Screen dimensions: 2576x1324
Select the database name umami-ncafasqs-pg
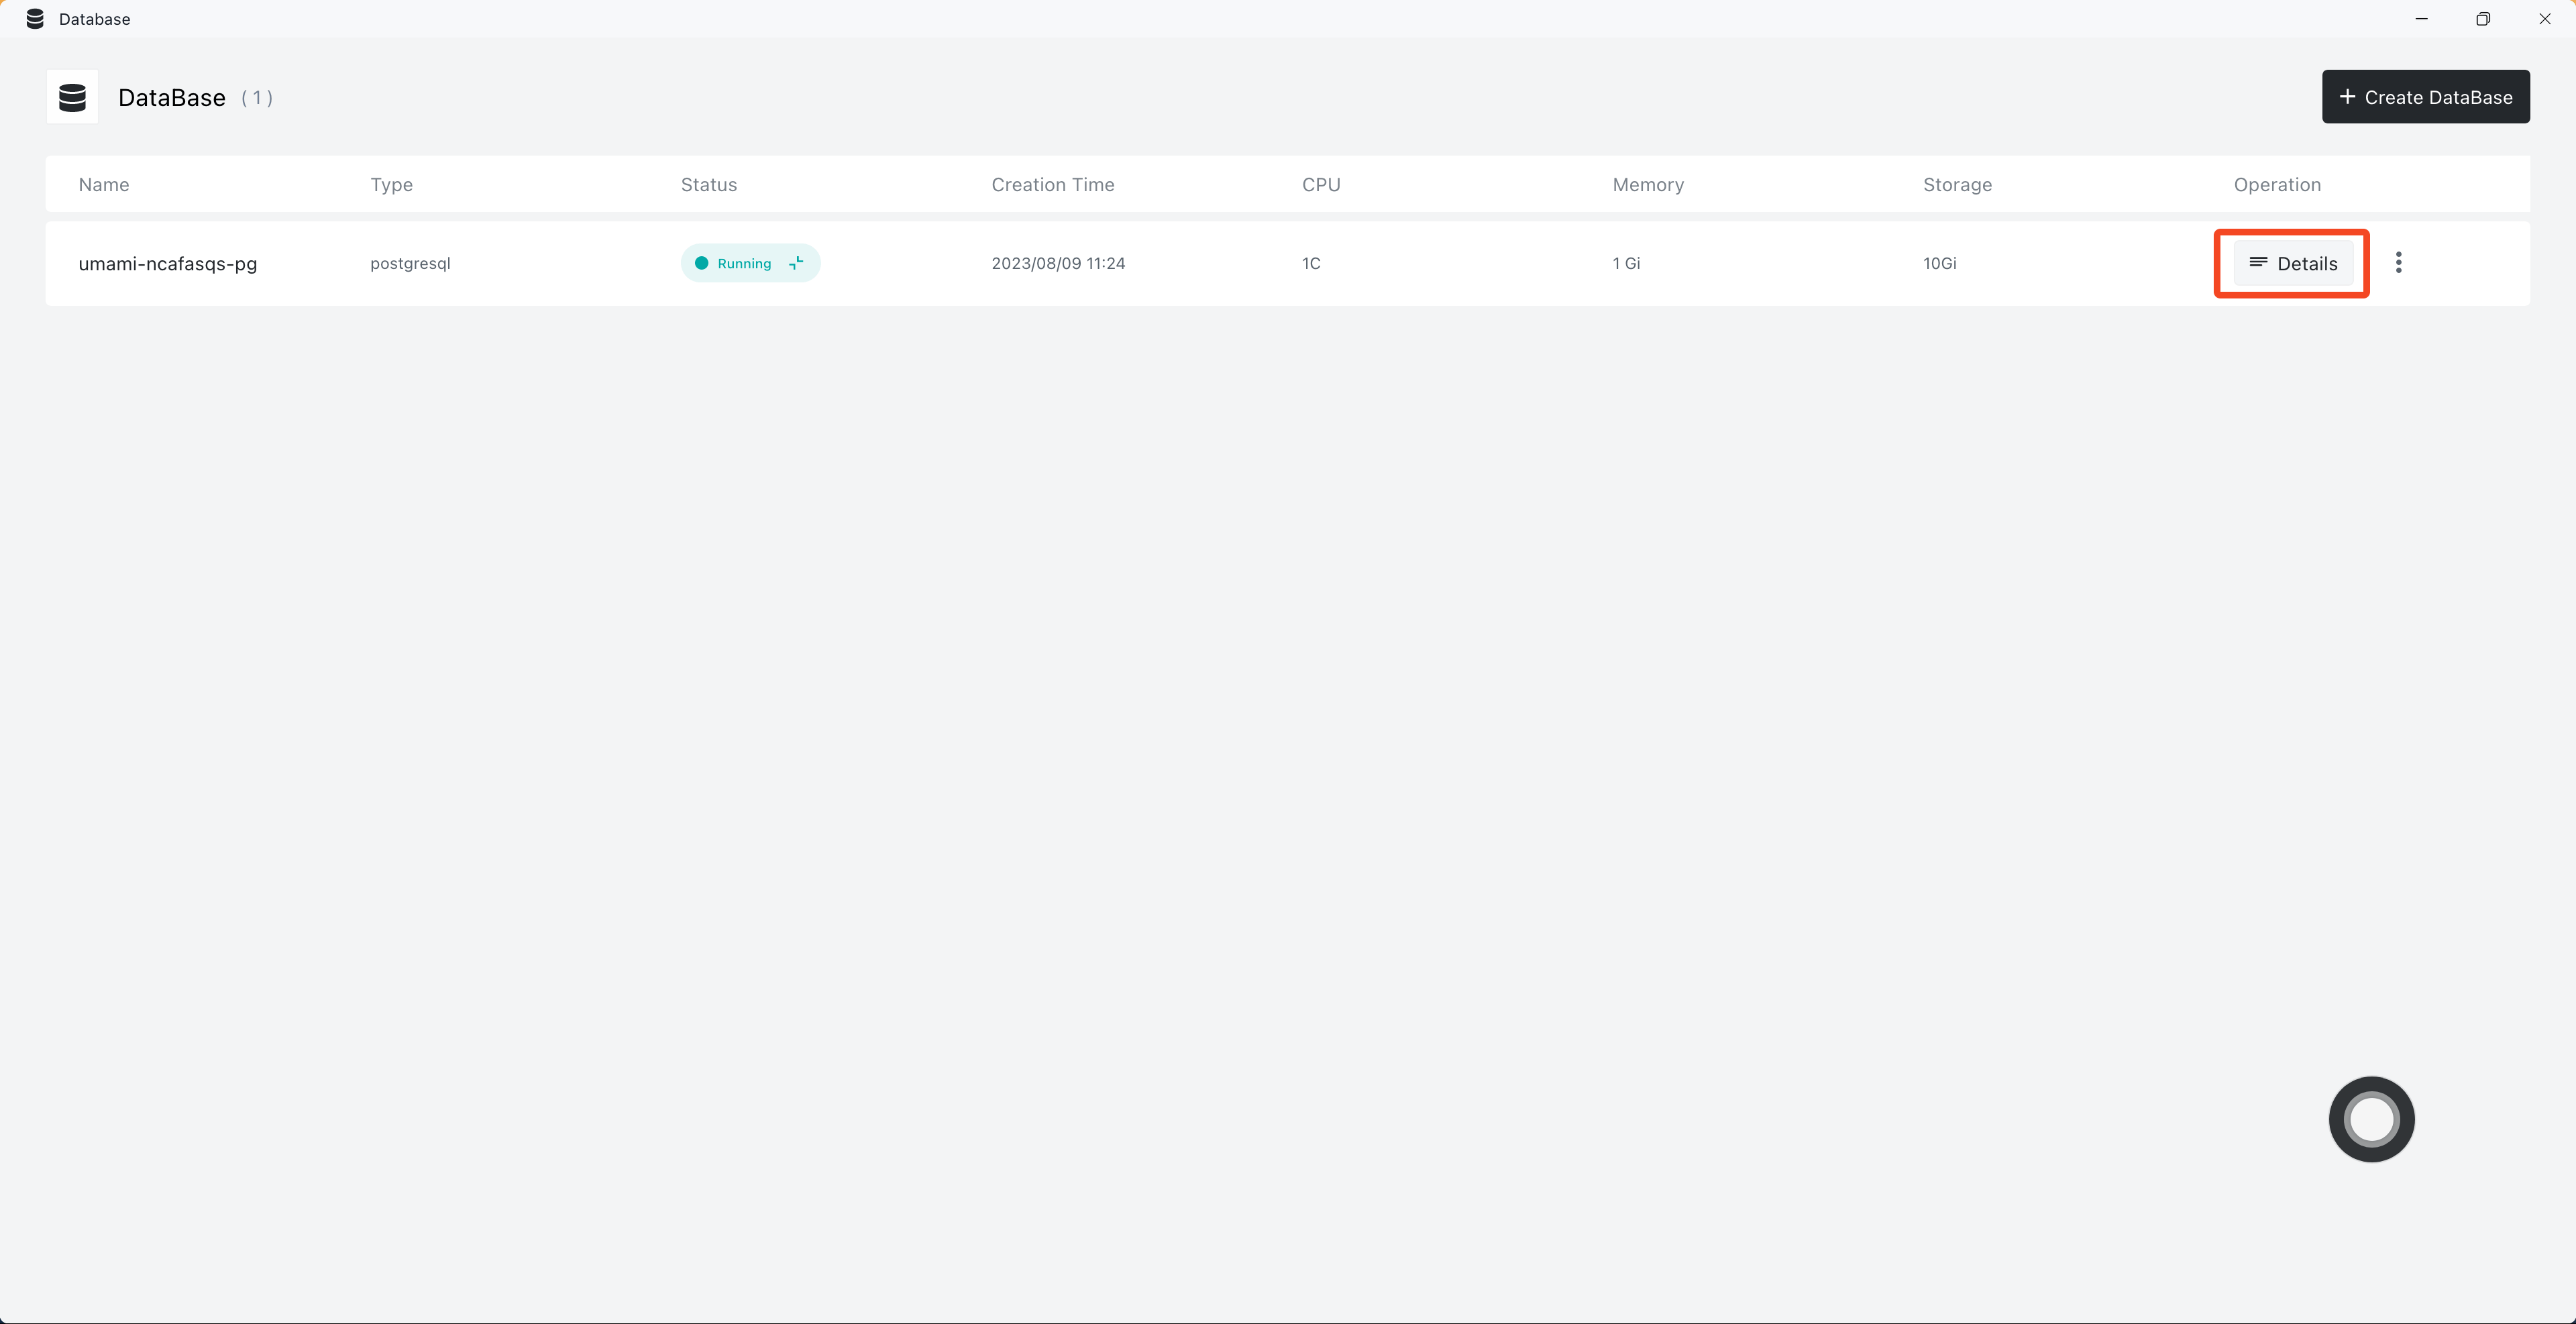(168, 264)
